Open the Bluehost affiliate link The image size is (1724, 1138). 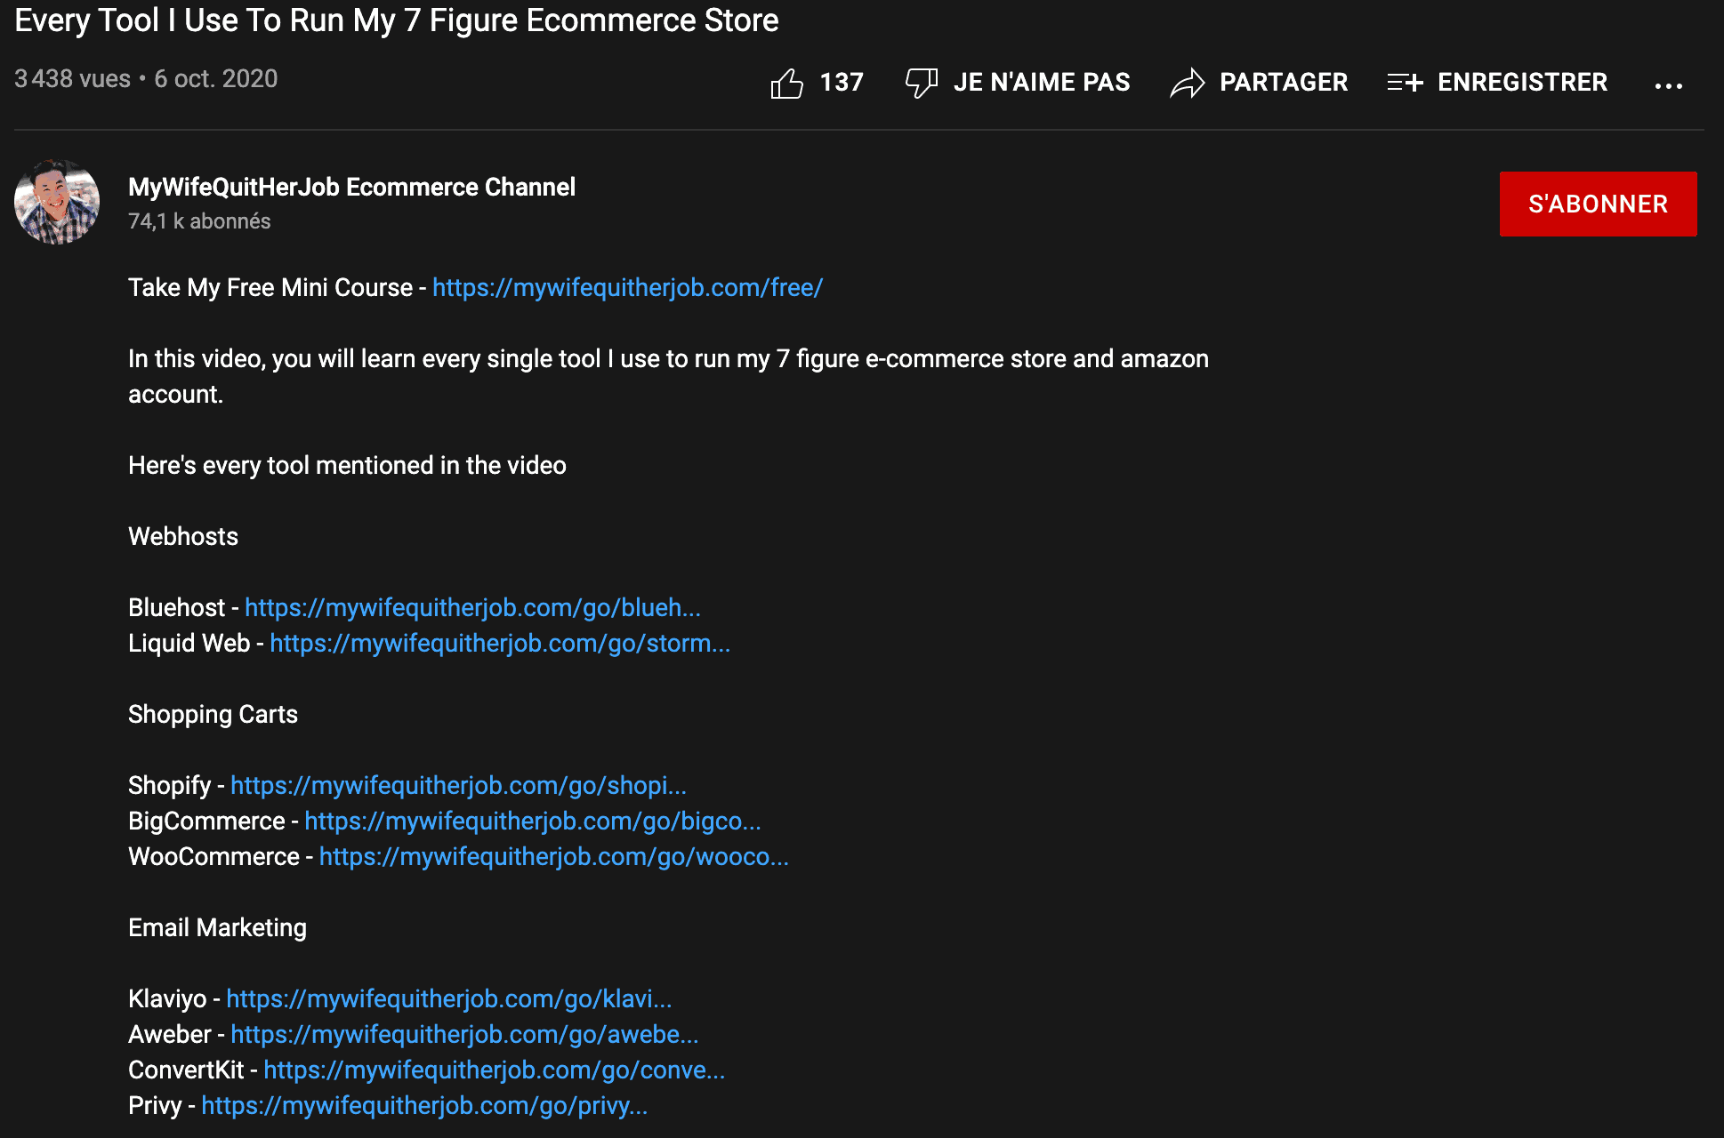tap(472, 607)
